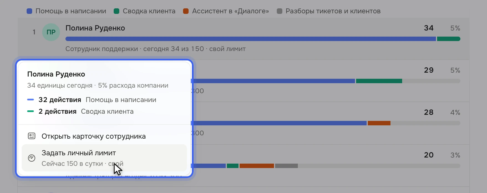Click the usage bar in row with 20
This screenshot has height=193, width=487.
coord(326,166)
